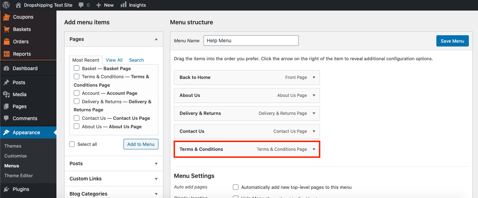Screen dimensions: 478x198
Task: Click the Reports icon in sidebar
Action: (x=7, y=54)
